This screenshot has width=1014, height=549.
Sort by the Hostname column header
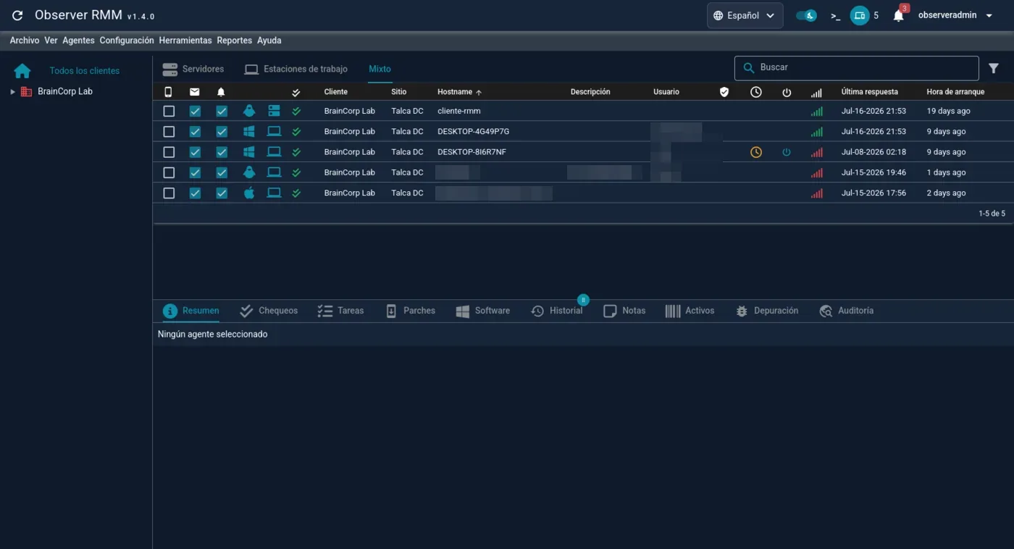[x=459, y=92]
